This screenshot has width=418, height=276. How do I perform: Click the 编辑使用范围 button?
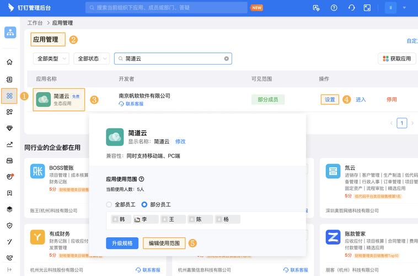click(164, 243)
